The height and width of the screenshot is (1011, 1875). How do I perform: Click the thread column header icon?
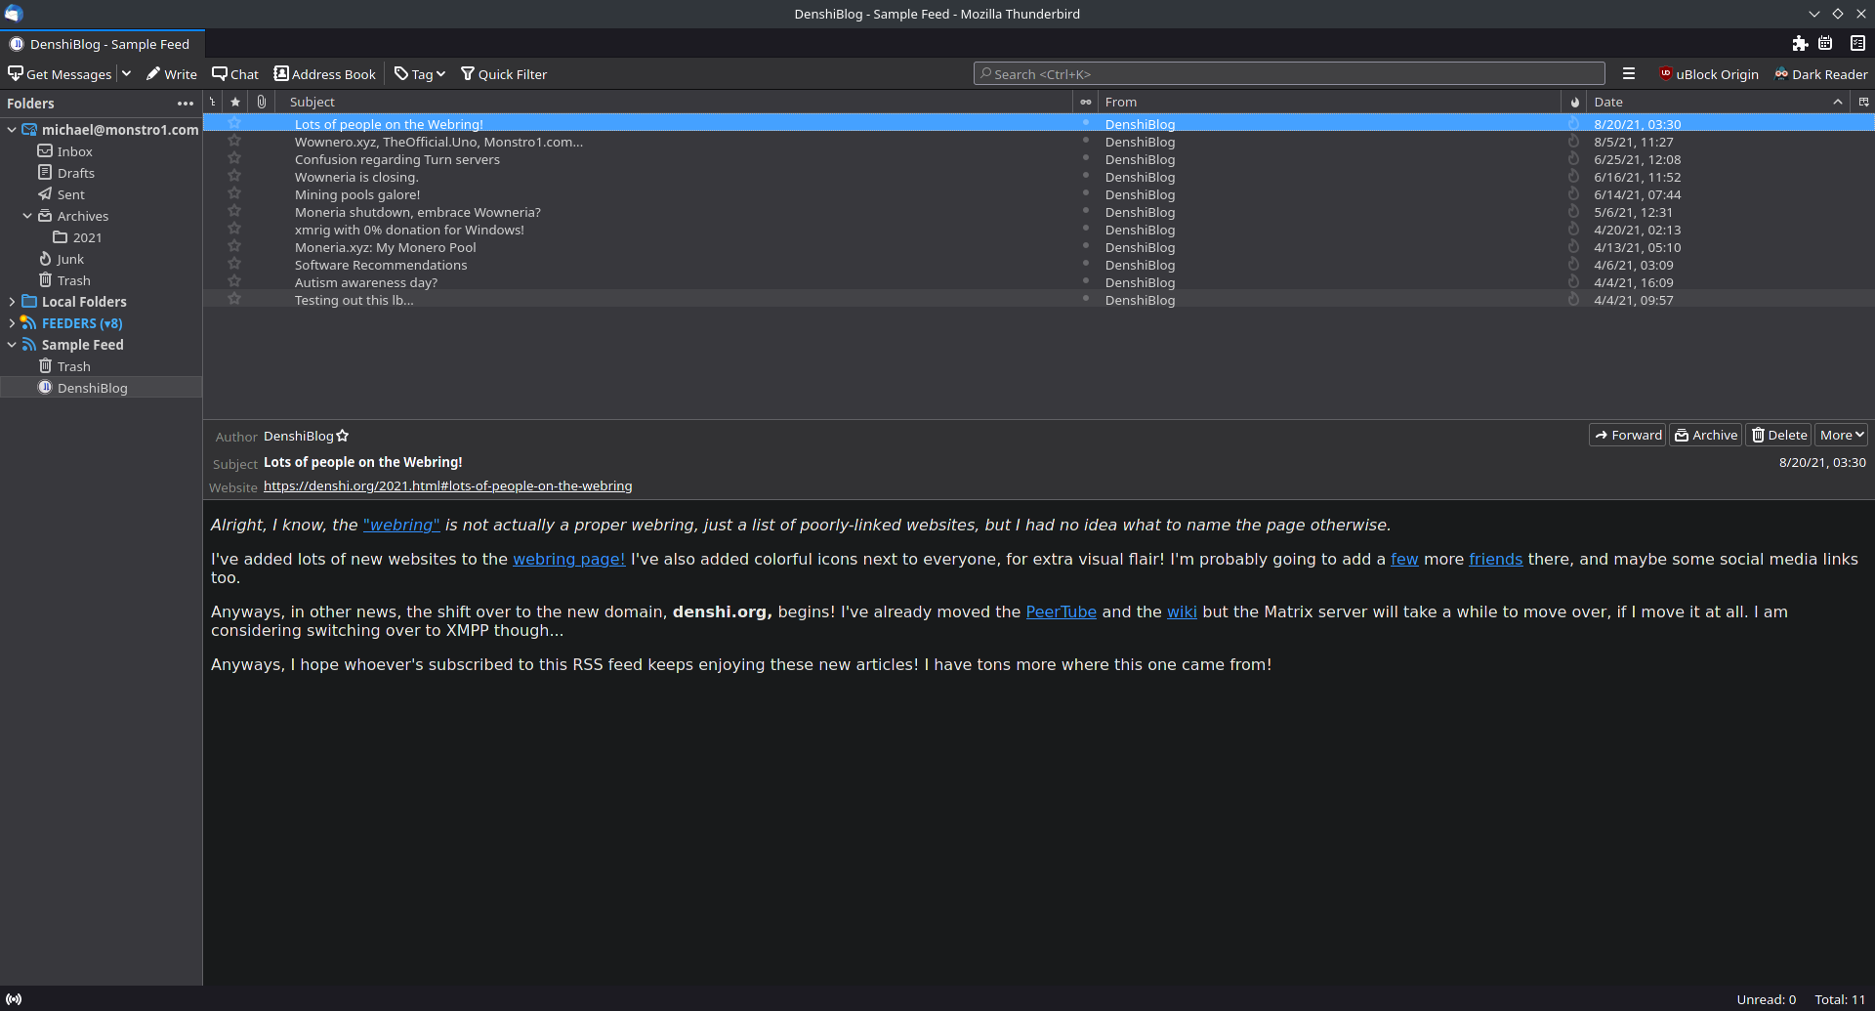pos(213,102)
